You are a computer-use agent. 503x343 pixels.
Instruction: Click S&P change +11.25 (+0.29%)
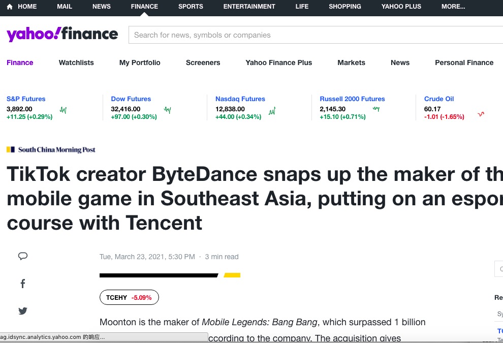pos(29,117)
